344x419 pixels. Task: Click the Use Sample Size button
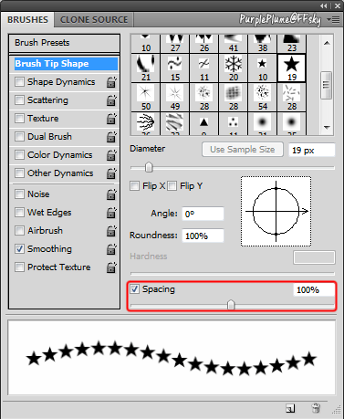[x=243, y=150]
